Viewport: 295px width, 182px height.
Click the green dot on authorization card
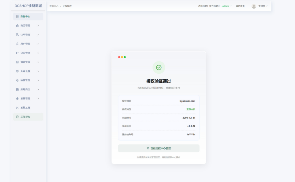click(125, 57)
